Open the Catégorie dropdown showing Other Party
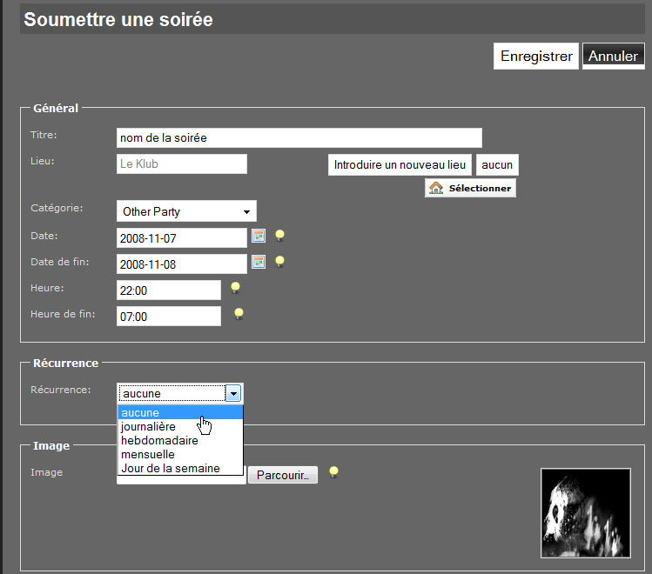 (186, 211)
